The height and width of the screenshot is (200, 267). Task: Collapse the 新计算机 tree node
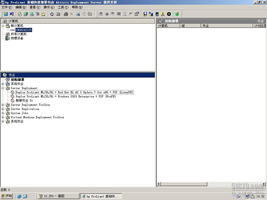[3, 26]
